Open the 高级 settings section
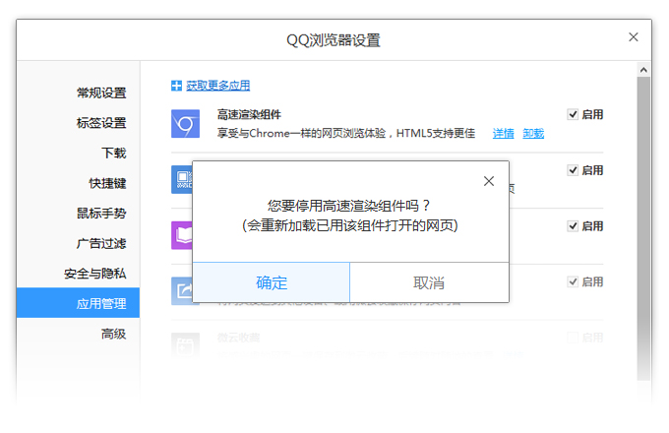This screenshot has width=669, height=433. coord(113,334)
